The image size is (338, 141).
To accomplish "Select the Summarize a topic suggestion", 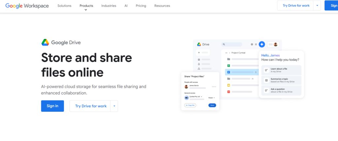I will [x=281, y=80].
